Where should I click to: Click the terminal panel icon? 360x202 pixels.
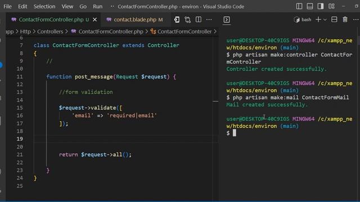[226, 20]
